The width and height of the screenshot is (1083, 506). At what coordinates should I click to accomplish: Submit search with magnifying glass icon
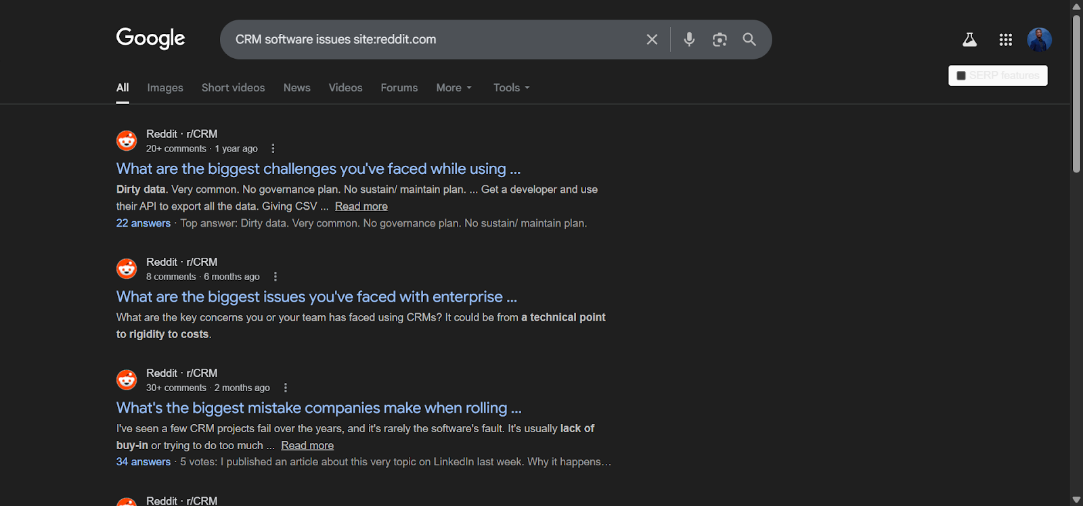[x=749, y=39]
